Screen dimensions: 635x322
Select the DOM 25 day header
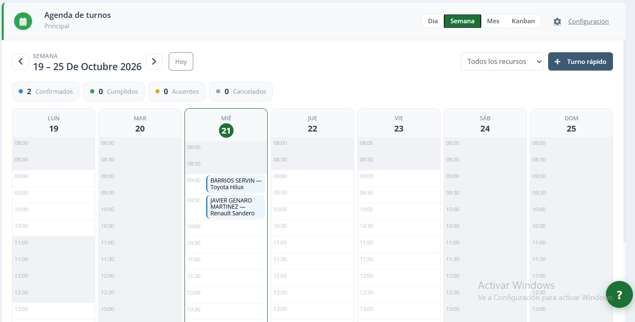pyautogui.click(x=571, y=123)
